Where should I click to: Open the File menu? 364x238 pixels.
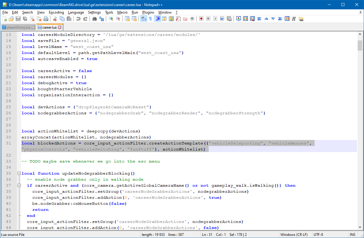tap(5, 12)
